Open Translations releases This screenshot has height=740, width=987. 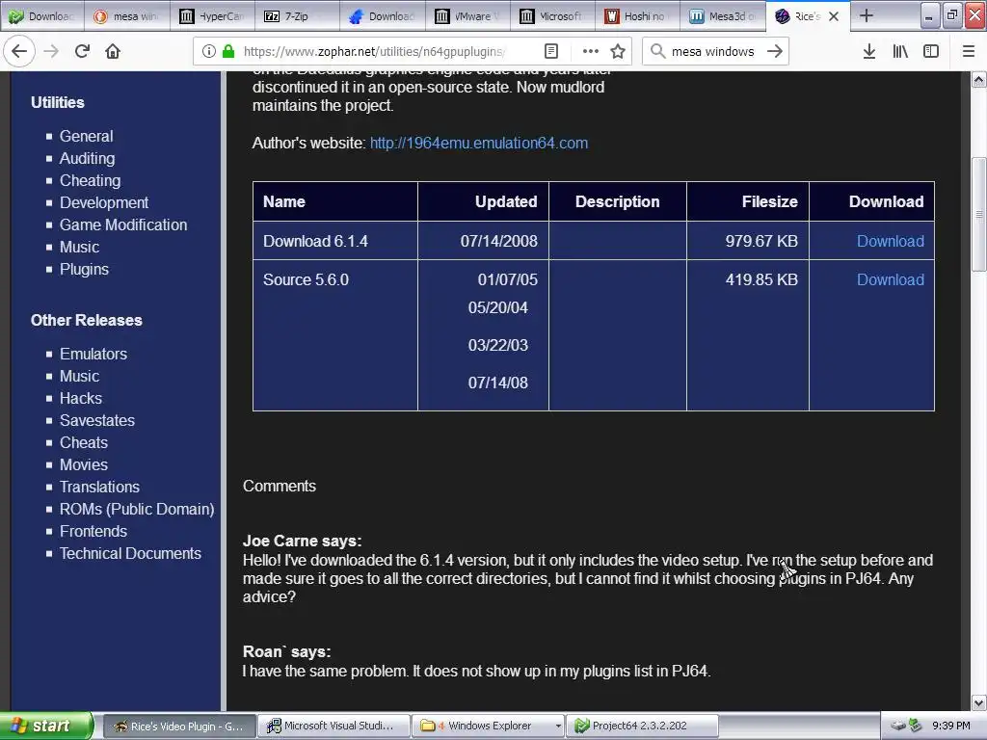point(99,487)
